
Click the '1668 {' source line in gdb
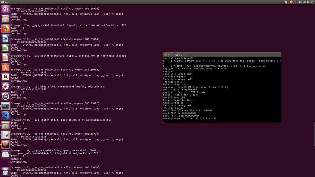click(17, 123)
